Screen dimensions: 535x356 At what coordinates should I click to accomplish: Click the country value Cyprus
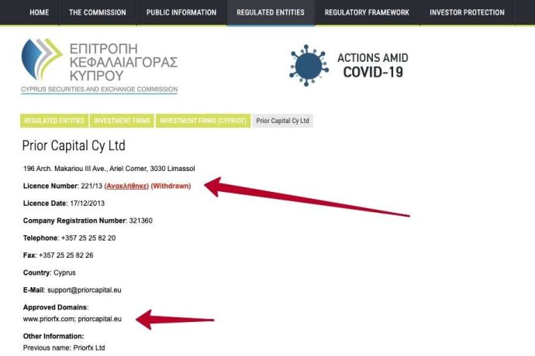tap(64, 273)
